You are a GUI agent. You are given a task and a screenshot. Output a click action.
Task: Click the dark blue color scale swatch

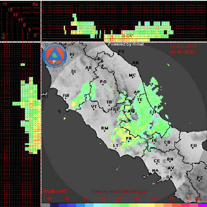(x=55, y=205)
